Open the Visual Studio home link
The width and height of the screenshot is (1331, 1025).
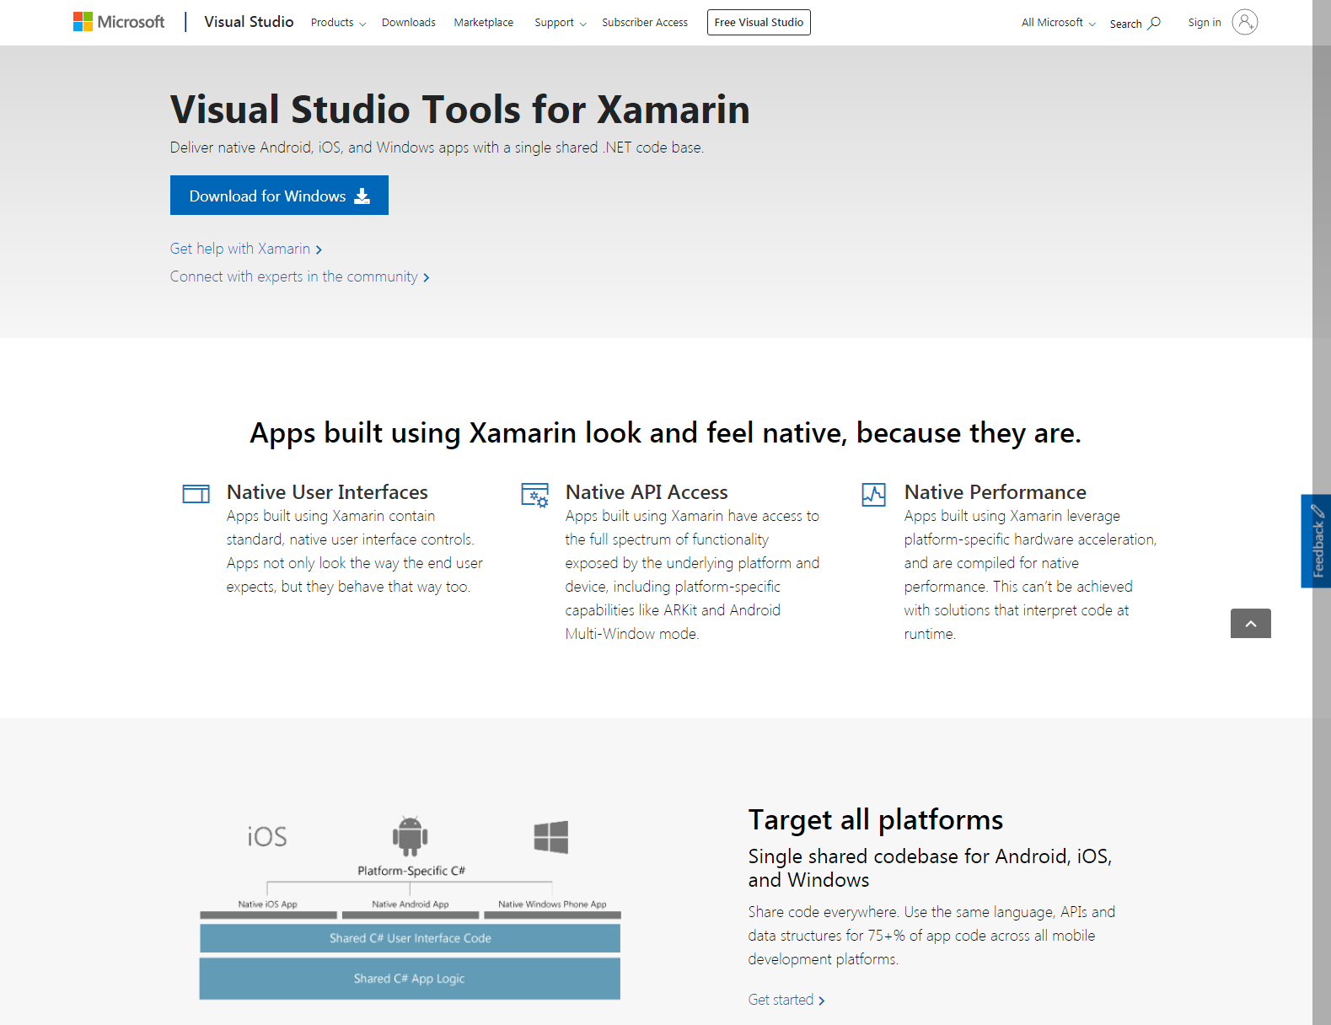(x=249, y=22)
